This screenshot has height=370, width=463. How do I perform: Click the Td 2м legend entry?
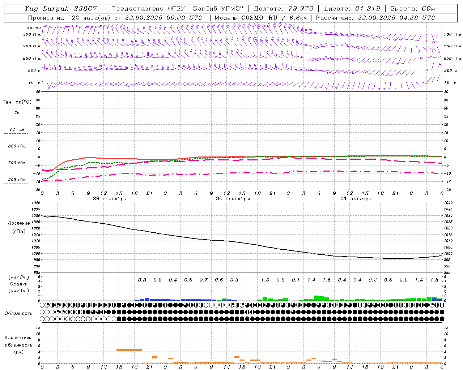pyautogui.click(x=17, y=129)
